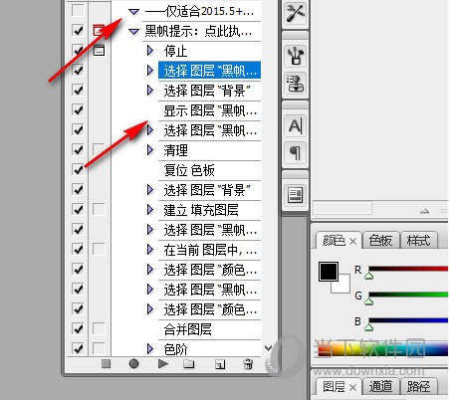Collapse the 黑帆提示 action

(133, 32)
